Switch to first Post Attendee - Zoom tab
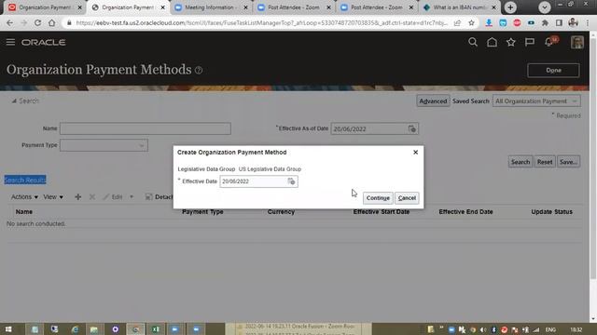Image resolution: width=597 pixels, height=335 pixels. (294, 7)
